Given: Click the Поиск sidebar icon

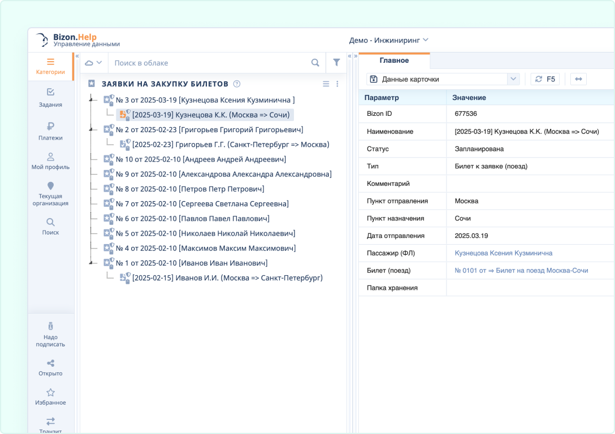Looking at the screenshot, I should (50, 226).
